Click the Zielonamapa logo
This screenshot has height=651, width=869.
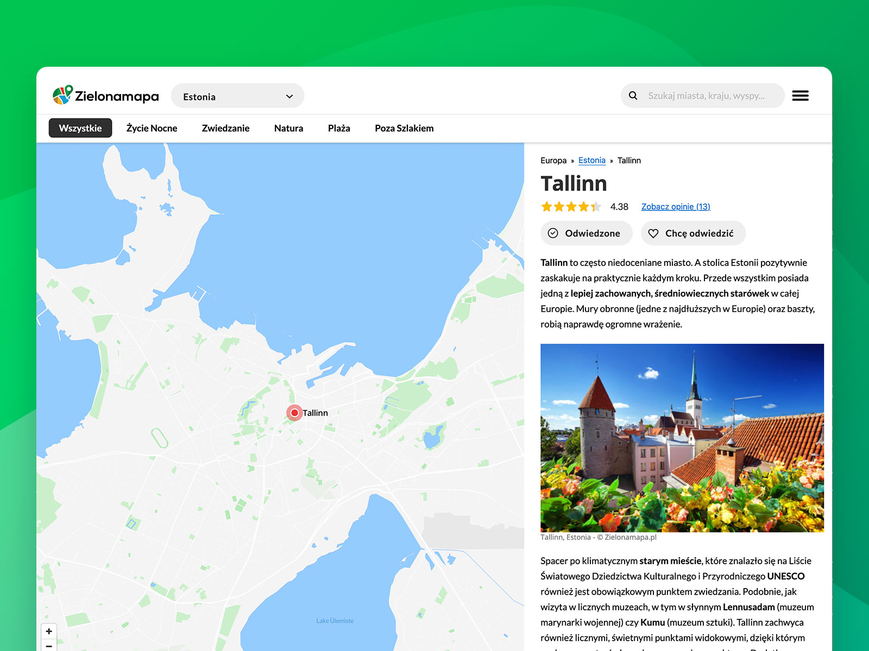point(105,95)
